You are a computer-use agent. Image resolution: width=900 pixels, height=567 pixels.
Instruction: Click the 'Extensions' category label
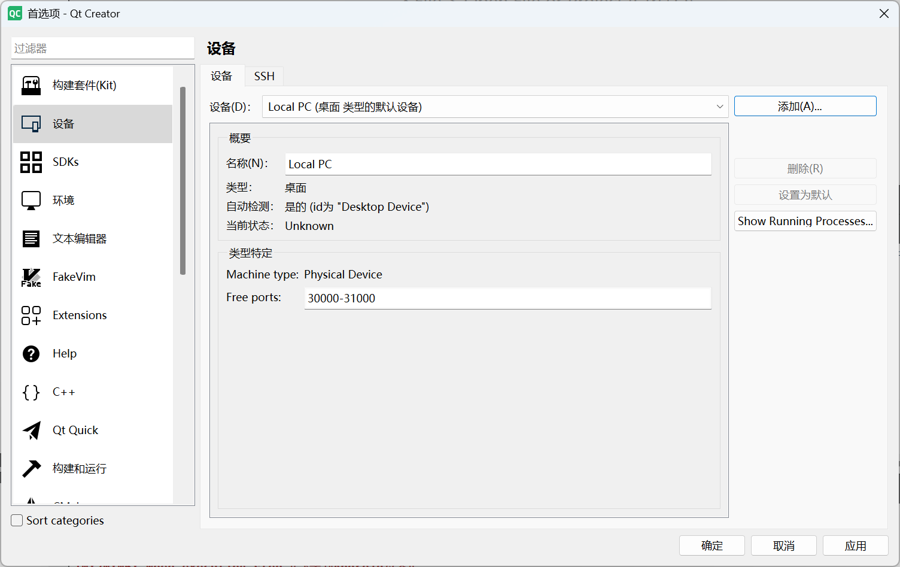point(80,315)
